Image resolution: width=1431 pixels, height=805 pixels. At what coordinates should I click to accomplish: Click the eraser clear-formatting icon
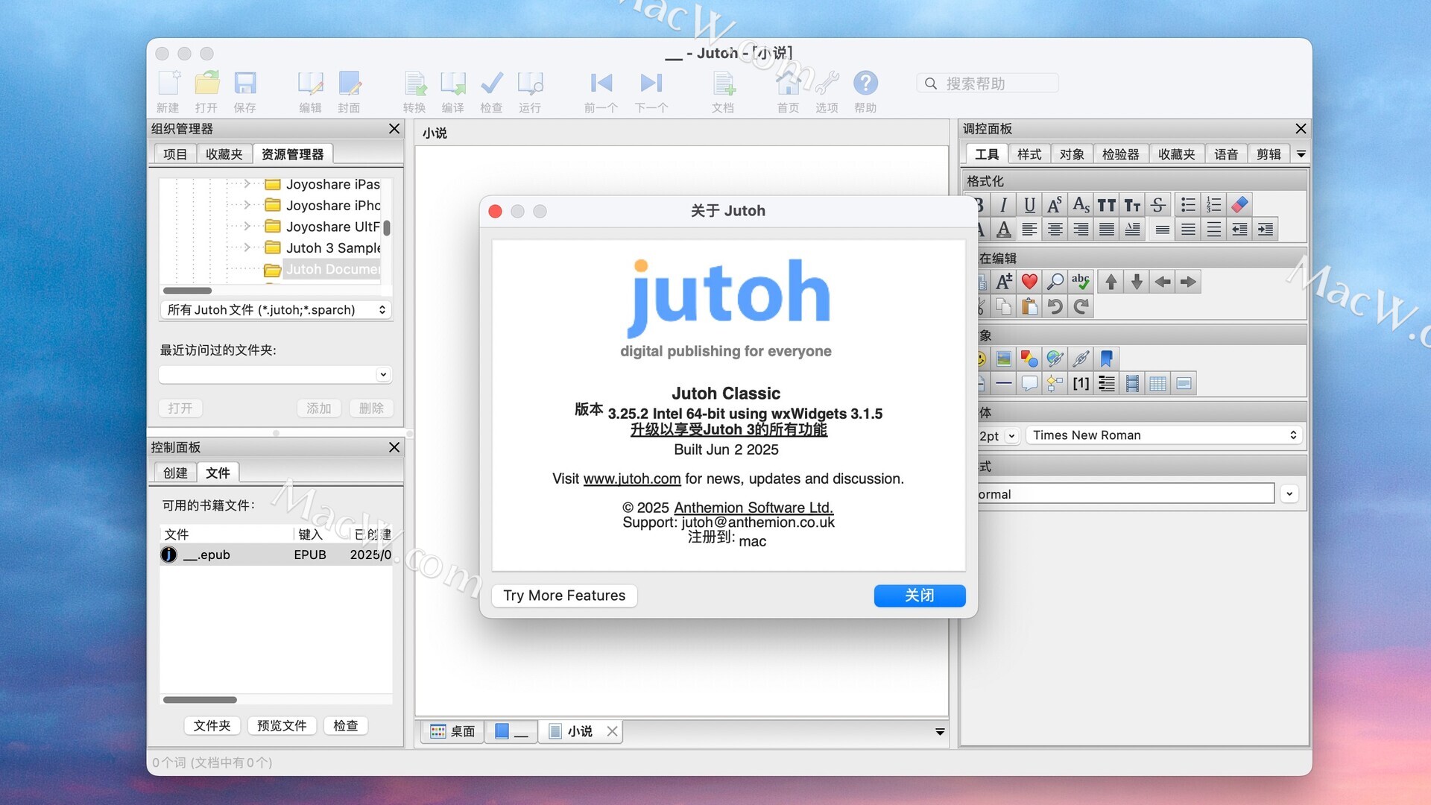click(x=1239, y=205)
